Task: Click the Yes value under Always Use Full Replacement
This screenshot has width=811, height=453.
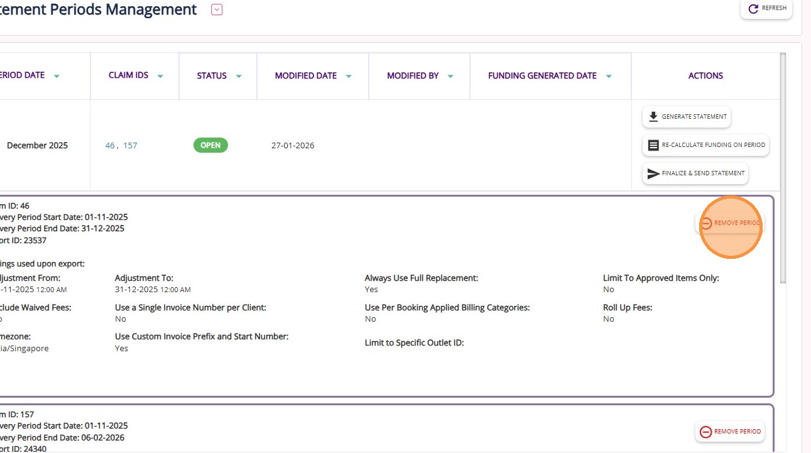Action: coord(371,290)
